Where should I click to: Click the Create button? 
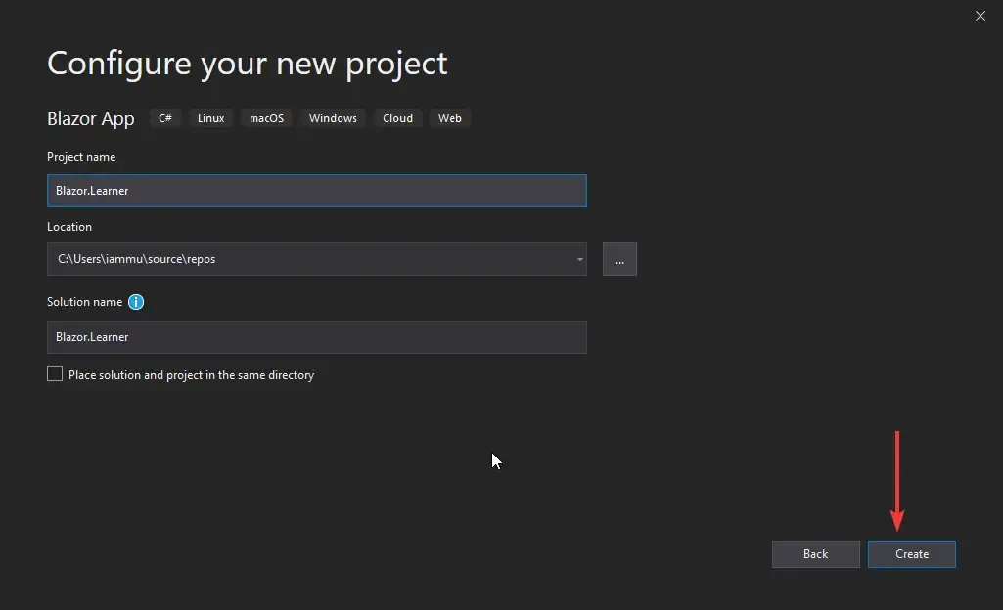[x=911, y=553]
